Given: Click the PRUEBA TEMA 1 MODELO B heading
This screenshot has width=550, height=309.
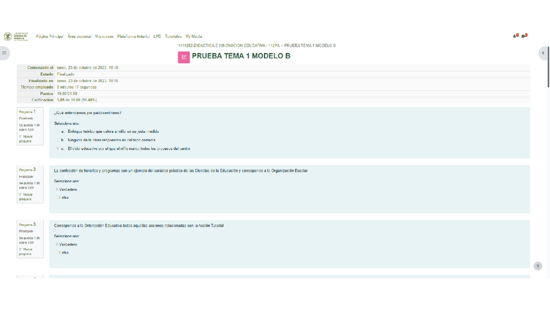Looking at the screenshot, I should point(241,56).
